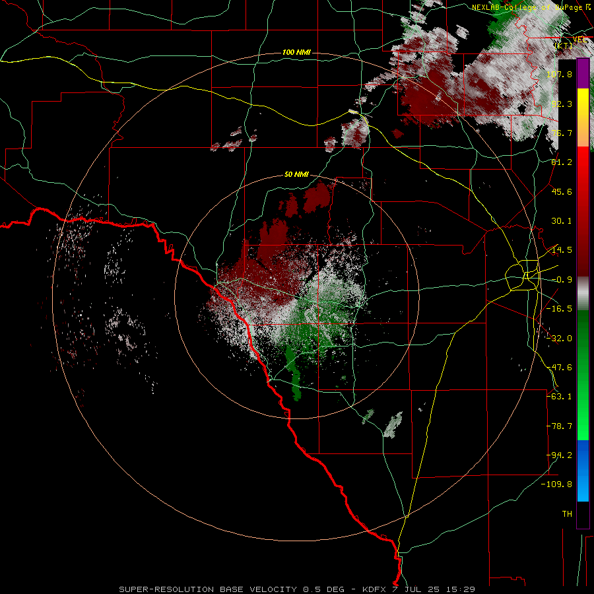The image size is (594, 594).
Task: Select the 14.5 velocity scale value
Action: 562,250
